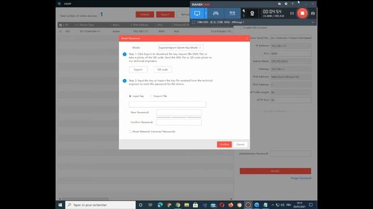Image resolution: width=373 pixels, height=209 pixels.
Task: Select the Input Key radio button
Action: [x=130, y=96]
